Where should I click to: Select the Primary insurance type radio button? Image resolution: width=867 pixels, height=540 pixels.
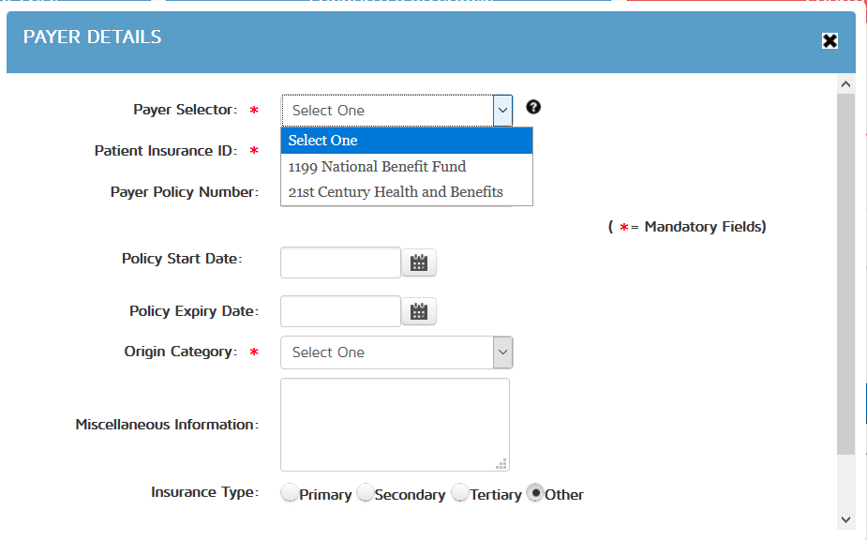290,493
